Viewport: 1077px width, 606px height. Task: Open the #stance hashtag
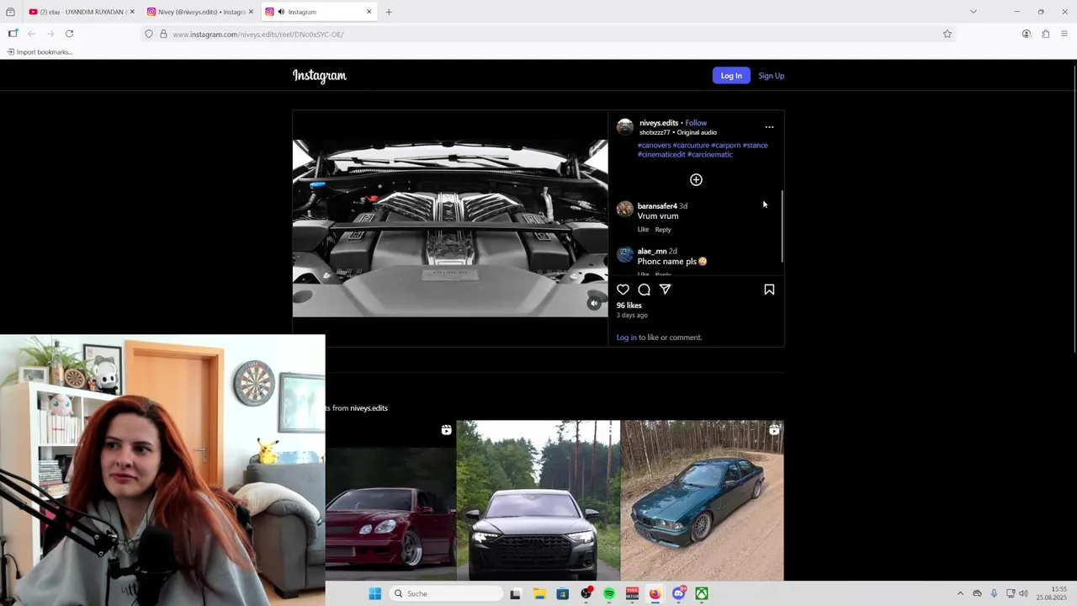[x=755, y=145]
